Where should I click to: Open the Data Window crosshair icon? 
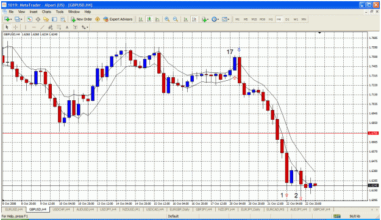(38, 19)
